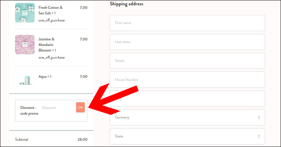Screen dimensions: 281x147
Task: Focus the First name field
Action: pos(187,23)
